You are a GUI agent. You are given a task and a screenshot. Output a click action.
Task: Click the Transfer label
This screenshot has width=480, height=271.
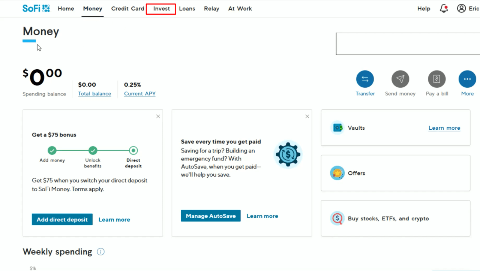365,94
